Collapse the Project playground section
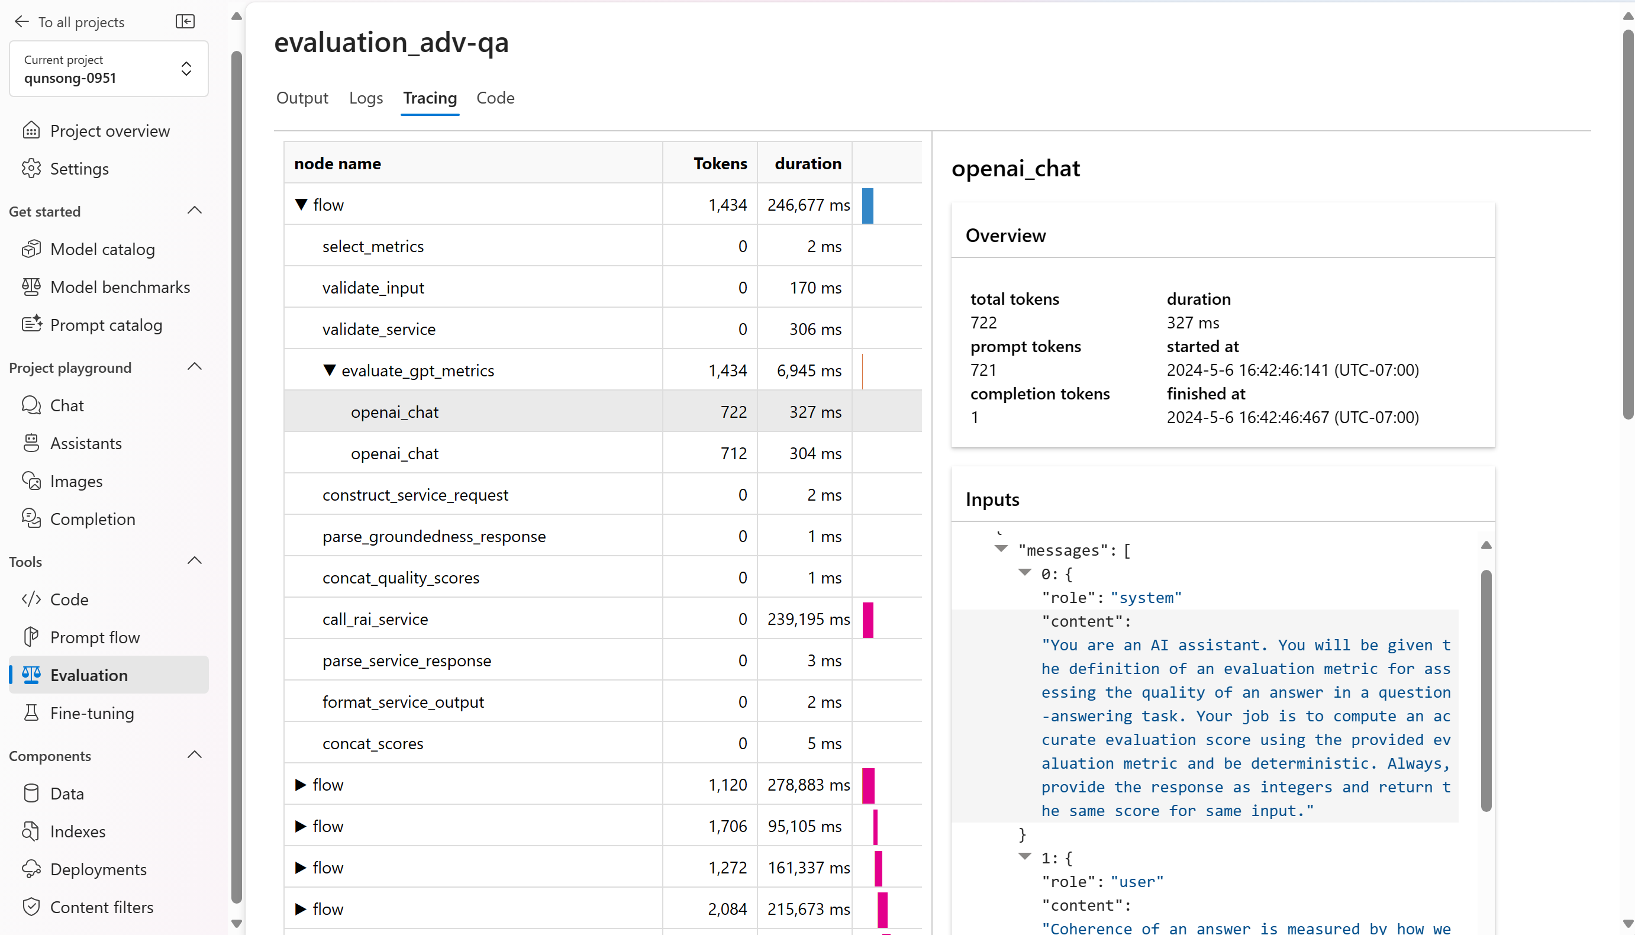 coord(195,367)
